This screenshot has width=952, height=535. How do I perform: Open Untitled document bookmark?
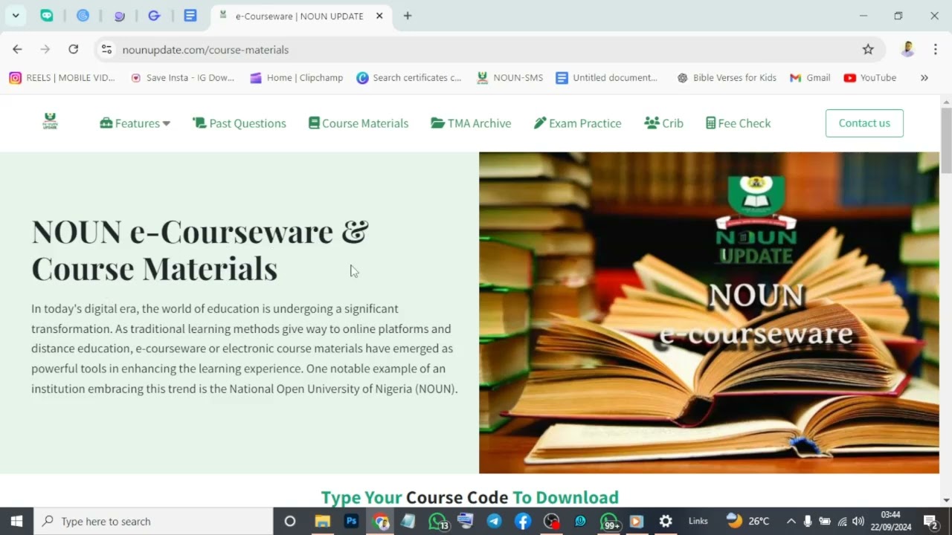[607, 77]
